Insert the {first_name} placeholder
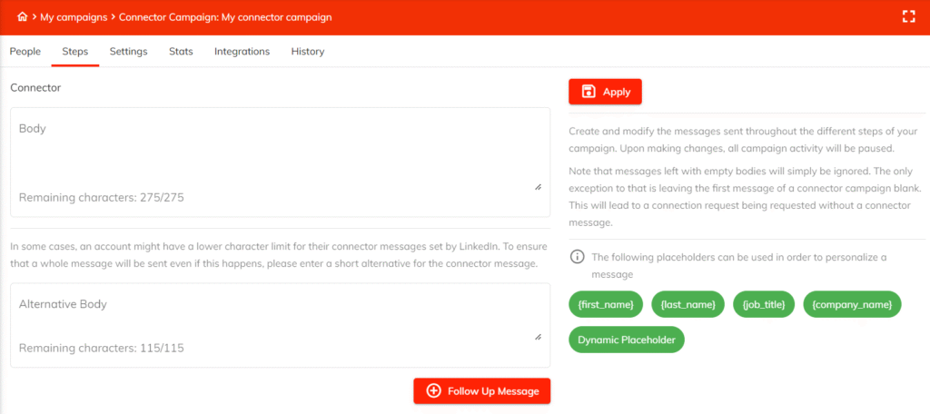 click(607, 304)
